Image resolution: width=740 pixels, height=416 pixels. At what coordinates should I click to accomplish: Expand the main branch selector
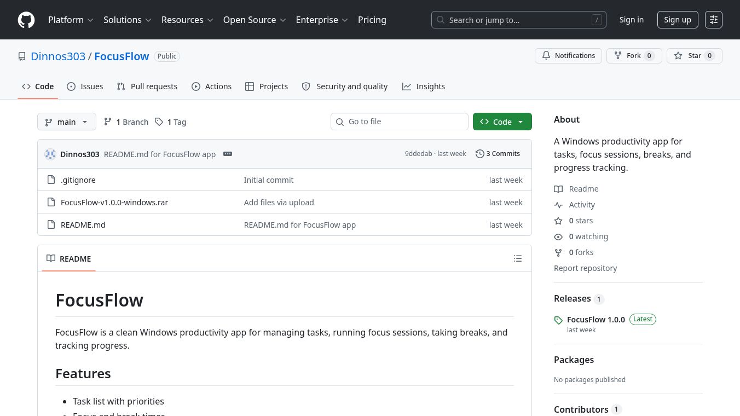tap(67, 122)
